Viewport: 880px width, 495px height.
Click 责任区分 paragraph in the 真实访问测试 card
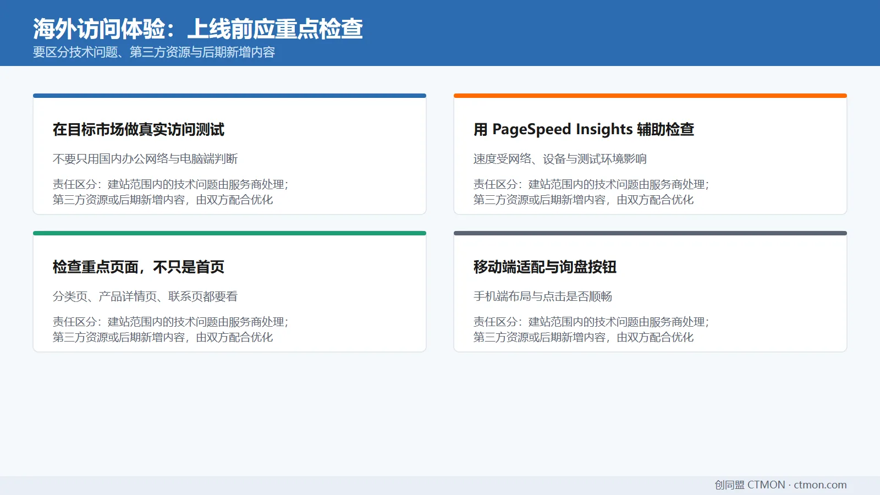coord(170,192)
